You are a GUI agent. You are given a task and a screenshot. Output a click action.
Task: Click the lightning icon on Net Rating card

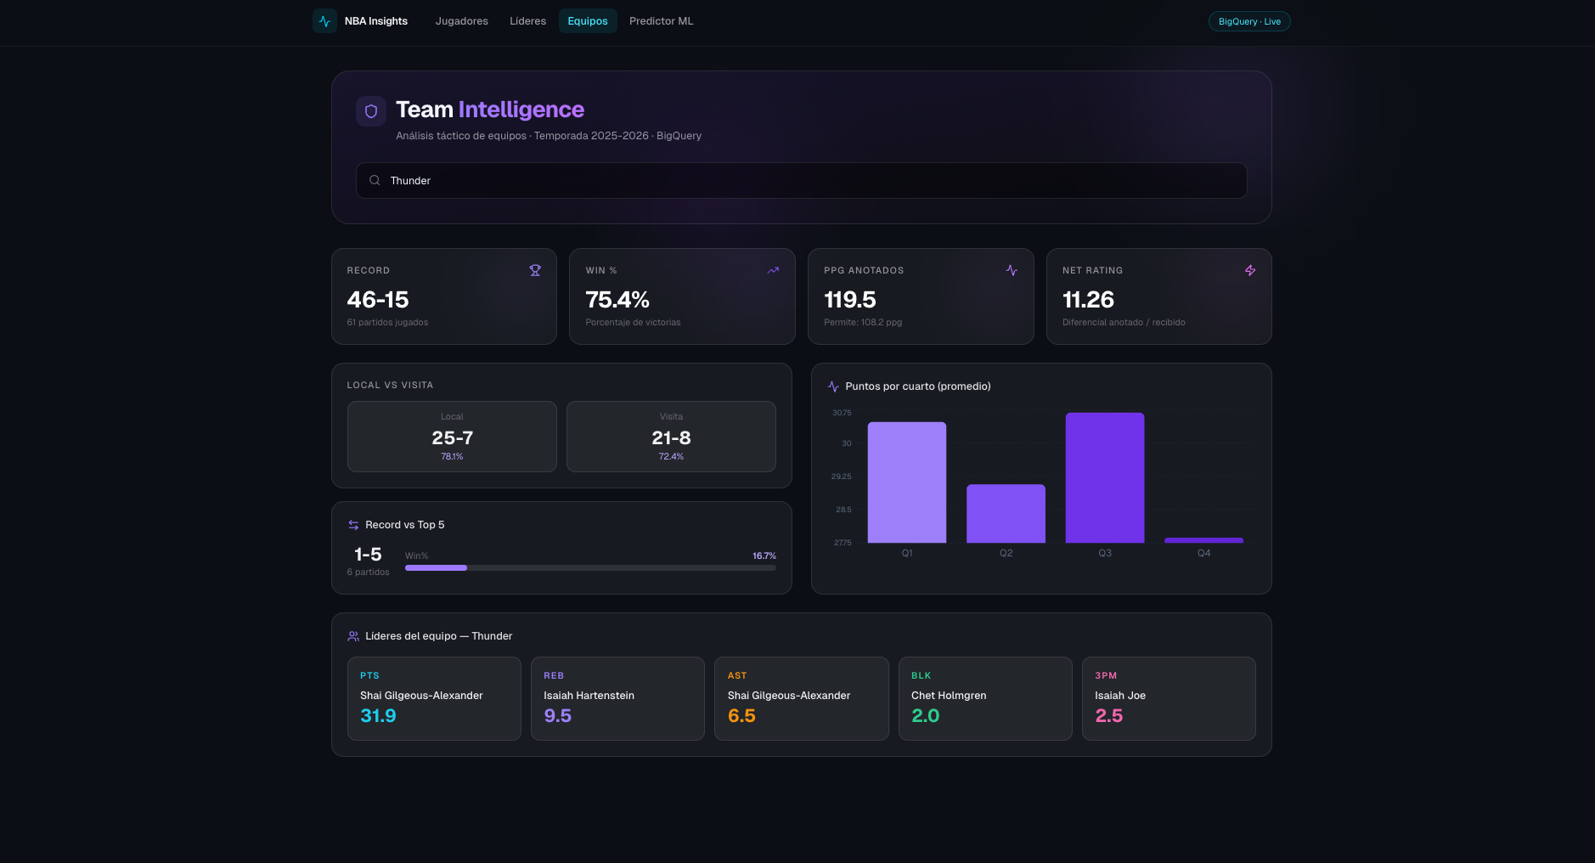coord(1250,270)
